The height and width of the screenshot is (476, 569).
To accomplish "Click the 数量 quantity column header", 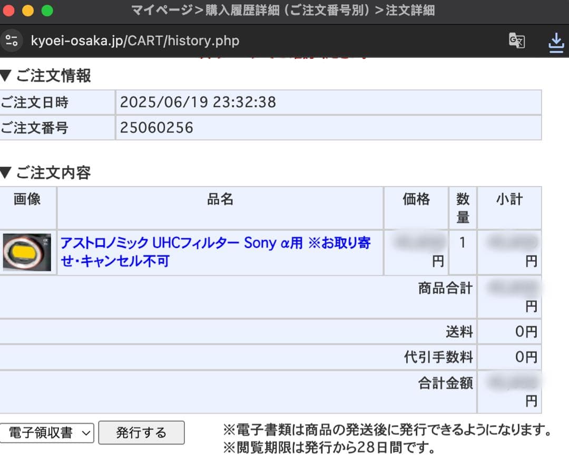I will [463, 208].
